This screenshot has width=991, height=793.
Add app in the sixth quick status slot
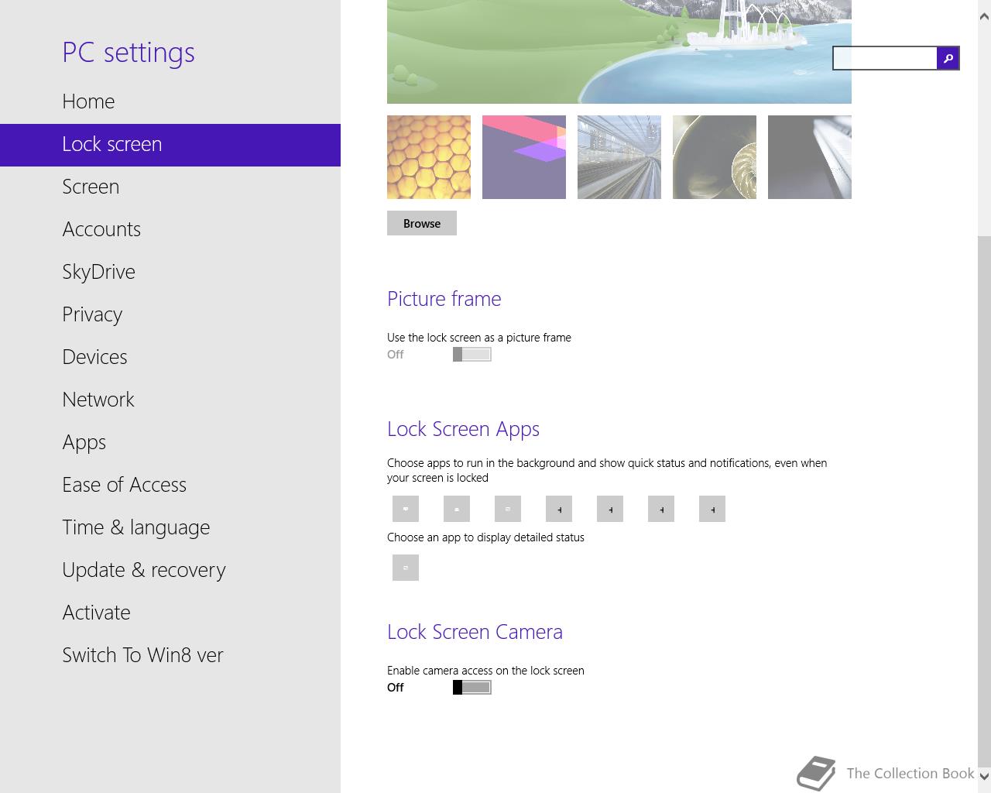pyautogui.click(x=661, y=509)
